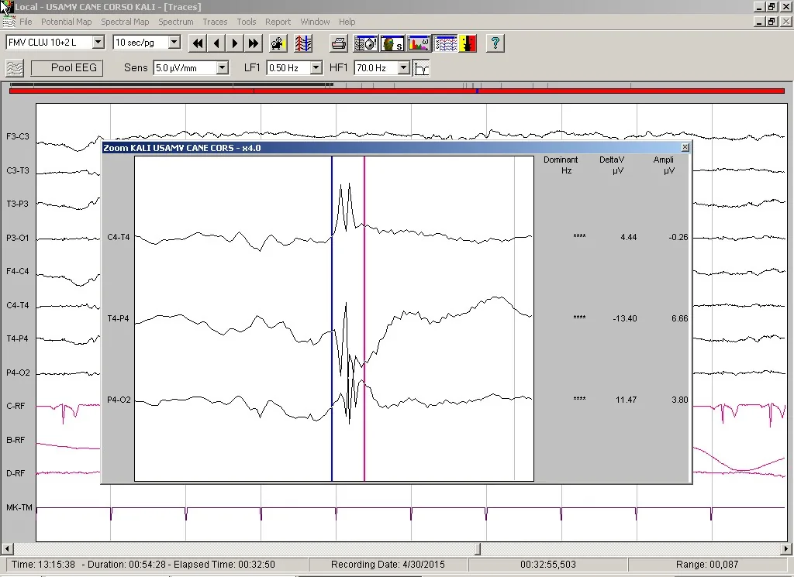Screen dimensions: 794x577
Task: Open the 10 sec/pg time scale dropdown
Action: [x=174, y=43]
